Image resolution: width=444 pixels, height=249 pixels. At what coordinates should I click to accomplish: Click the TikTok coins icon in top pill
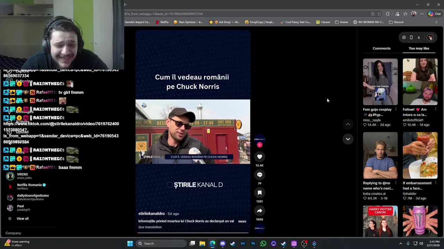point(404,37)
